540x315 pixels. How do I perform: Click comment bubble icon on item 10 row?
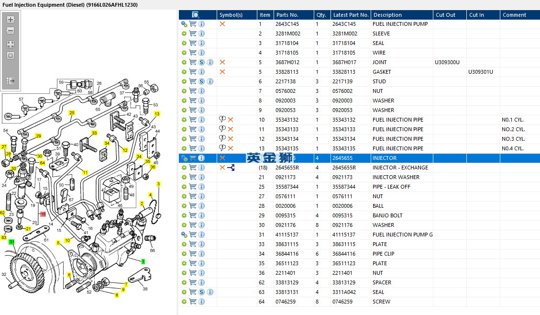pyautogui.click(x=222, y=120)
